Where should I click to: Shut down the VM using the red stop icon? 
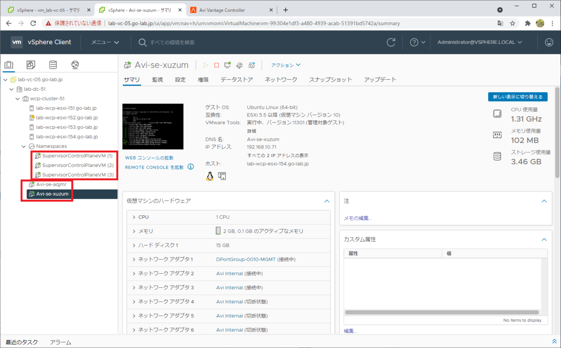pos(216,65)
